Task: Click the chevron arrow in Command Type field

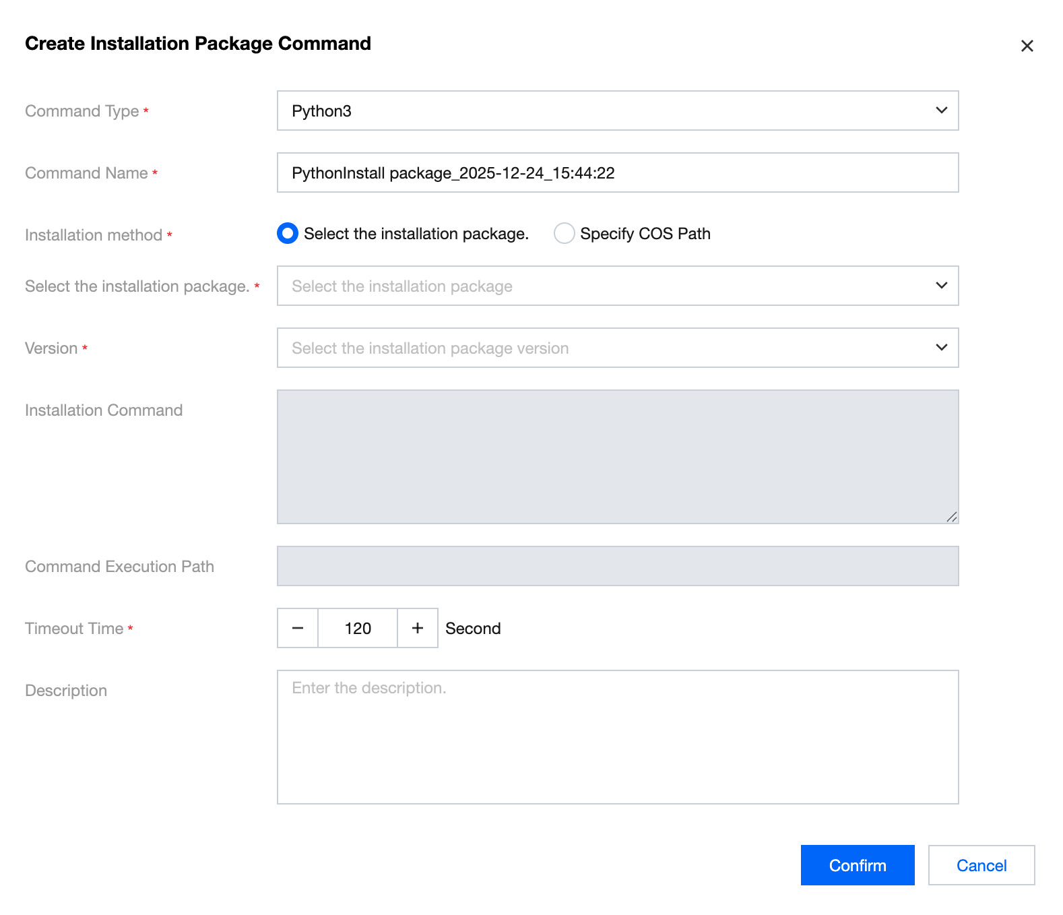Action: click(941, 111)
